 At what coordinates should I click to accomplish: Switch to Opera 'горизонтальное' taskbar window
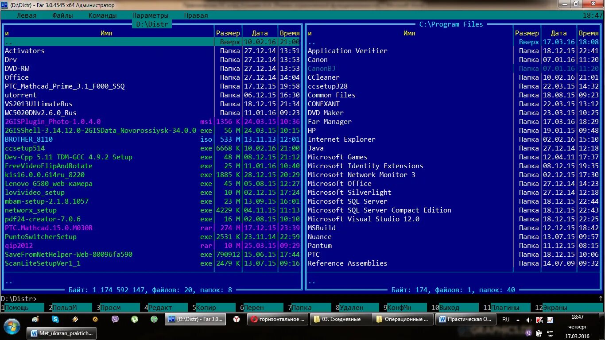click(277, 319)
